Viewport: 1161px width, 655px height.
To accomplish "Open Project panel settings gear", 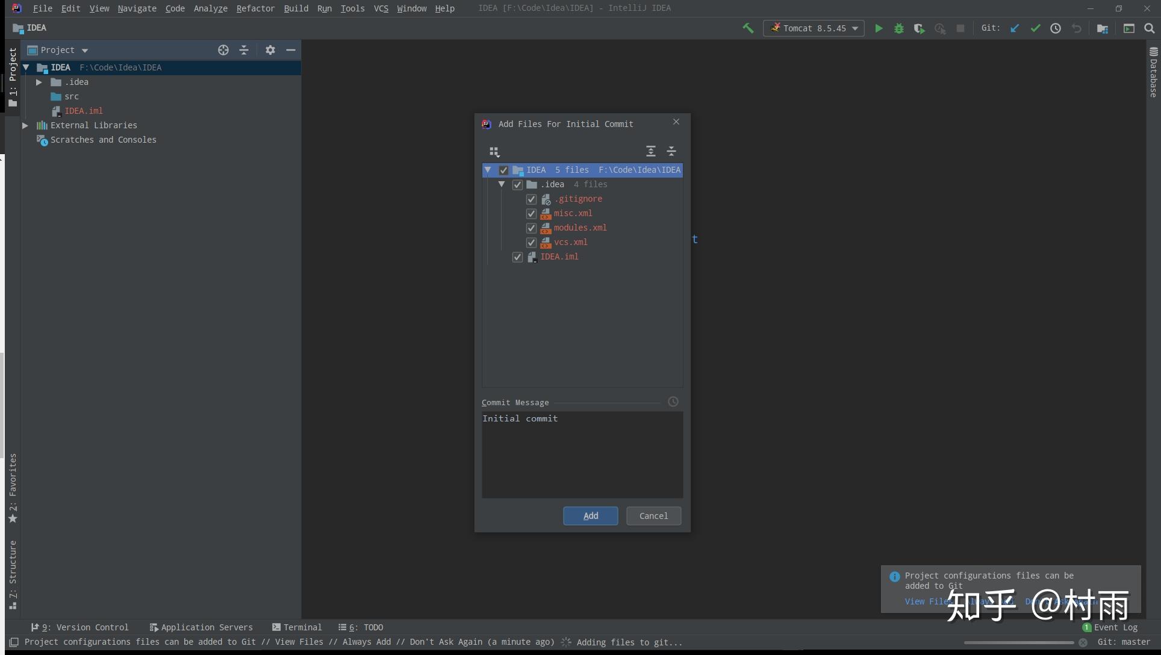I will (x=270, y=50).
